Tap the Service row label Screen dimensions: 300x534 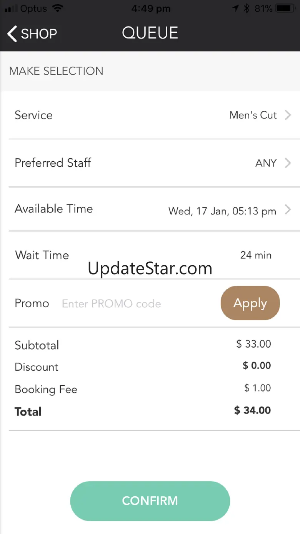click(x=33, y=115)
